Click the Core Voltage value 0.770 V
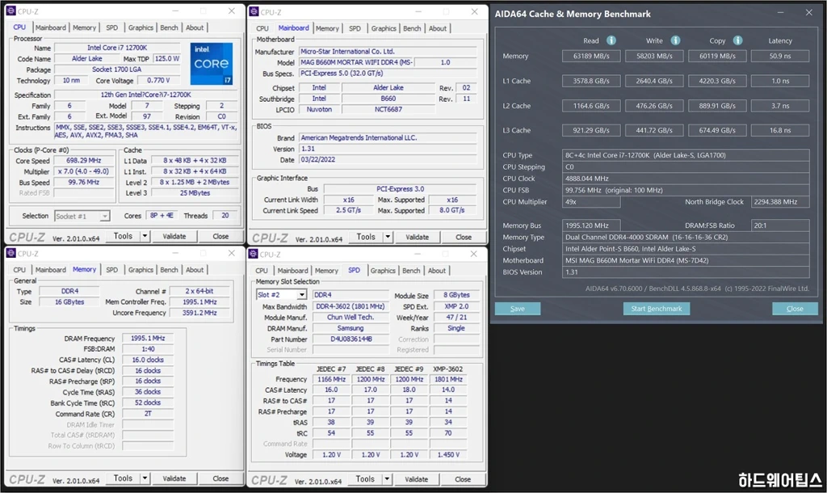827x493 pixels. tap(159, 80)
